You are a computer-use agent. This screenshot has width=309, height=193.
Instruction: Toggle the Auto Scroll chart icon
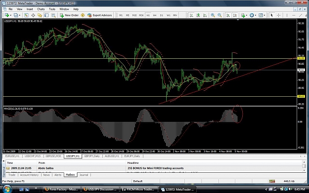[x=228, y=15]
